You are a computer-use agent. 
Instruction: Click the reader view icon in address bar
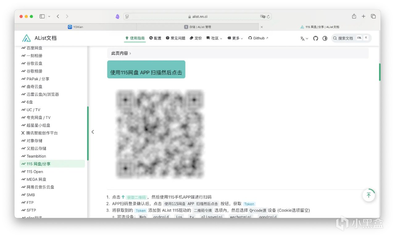tap(127, 17)
